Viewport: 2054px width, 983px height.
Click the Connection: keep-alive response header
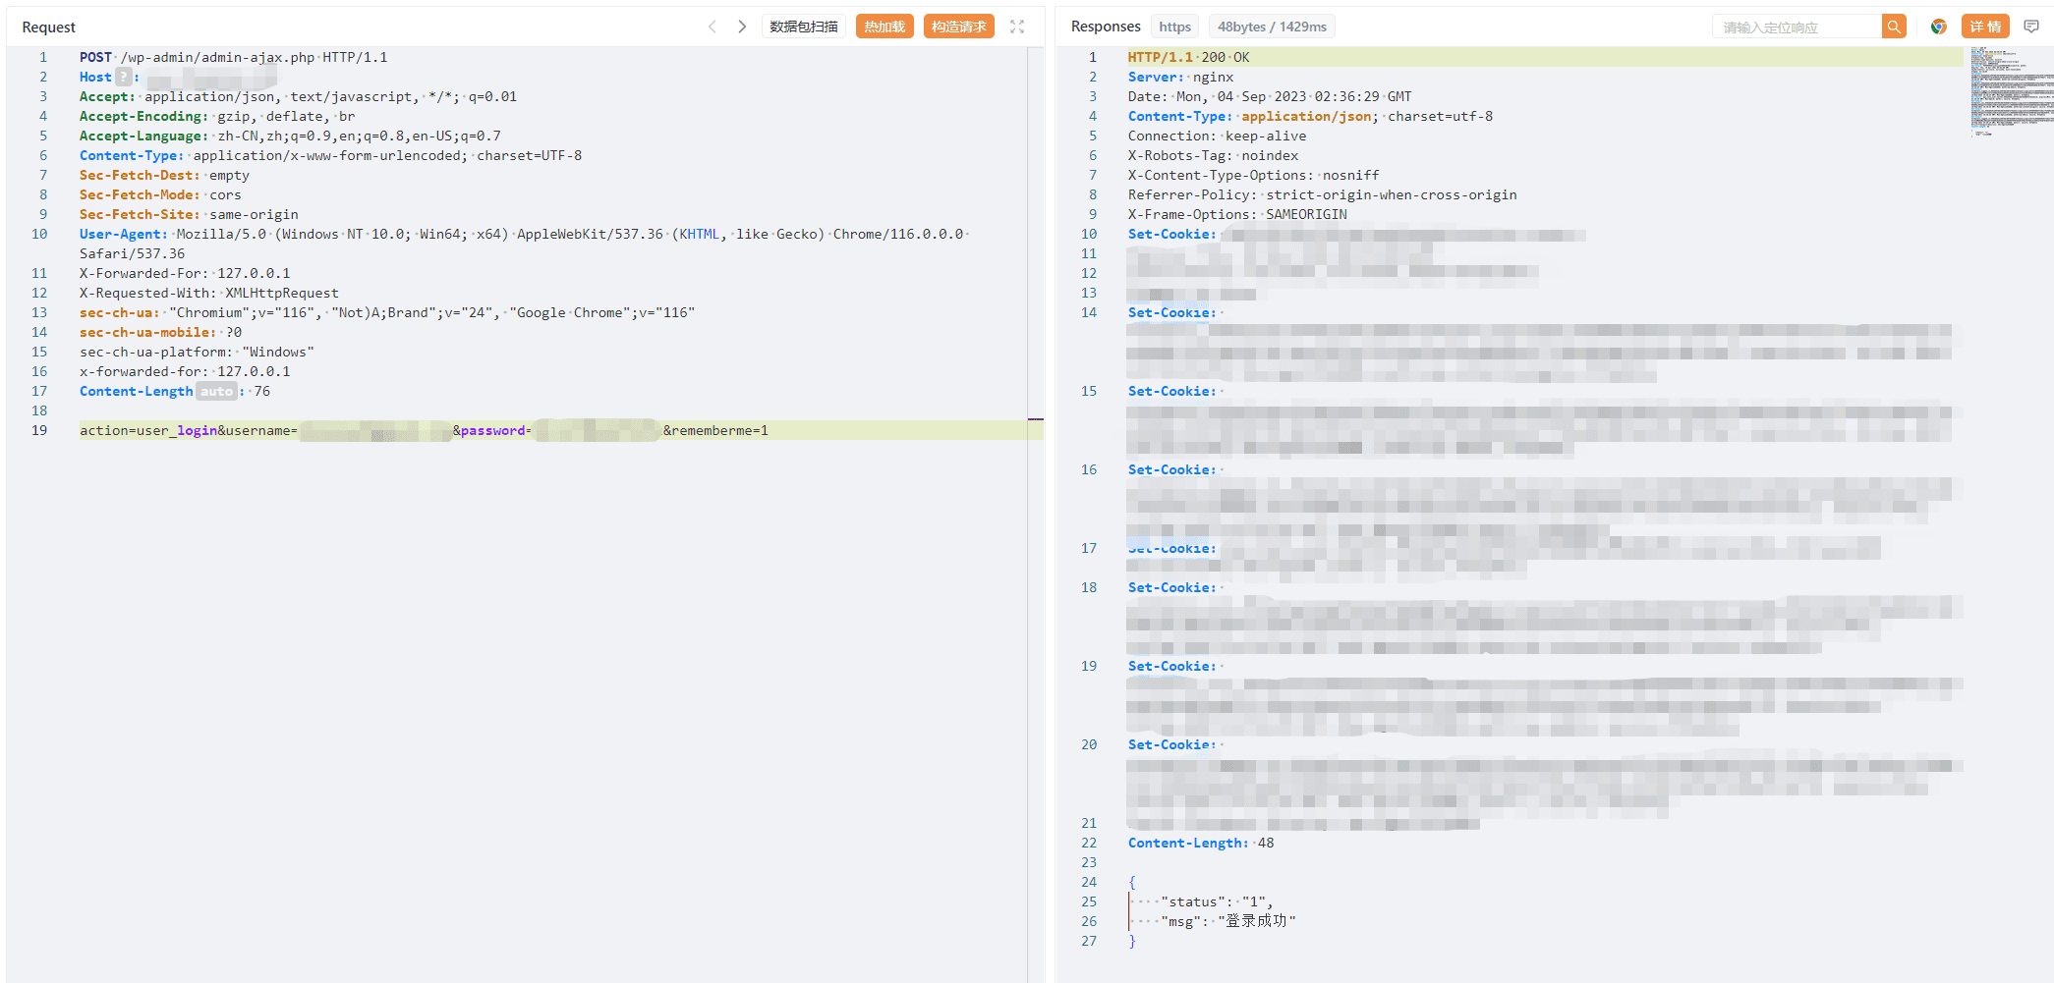pyautogui.click(x=1217, y=136)
